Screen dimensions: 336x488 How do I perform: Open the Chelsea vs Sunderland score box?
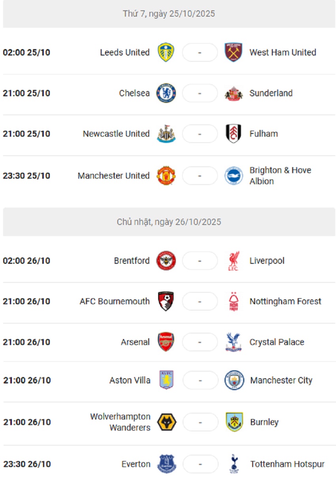tap(200, 93)
